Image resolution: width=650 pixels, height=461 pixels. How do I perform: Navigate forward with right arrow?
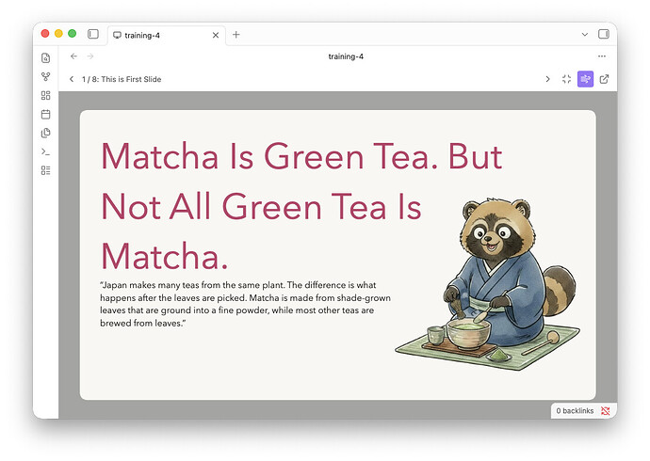coord(90,56)
